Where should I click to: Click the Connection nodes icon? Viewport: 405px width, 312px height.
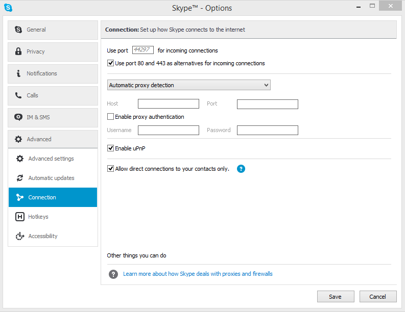coord(19,197)
